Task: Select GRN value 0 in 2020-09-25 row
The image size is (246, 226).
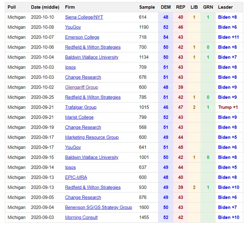Action: coord(208,97)
